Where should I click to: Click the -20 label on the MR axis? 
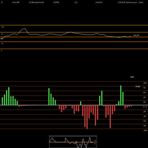pos(144,112)
